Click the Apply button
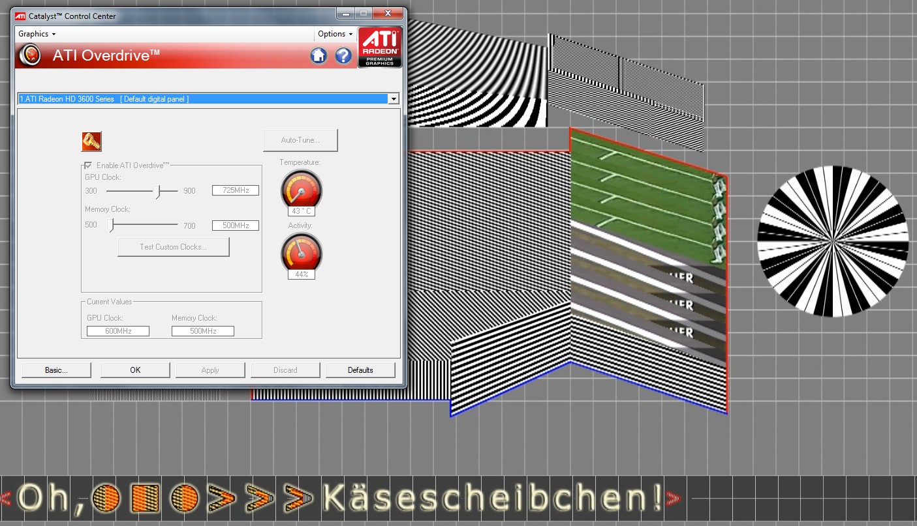This screenshot has width=917, height=526. tap(210, 370)
